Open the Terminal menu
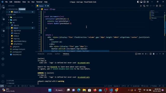This screenshot has height=93, width=166. click(x=39, y=2)
